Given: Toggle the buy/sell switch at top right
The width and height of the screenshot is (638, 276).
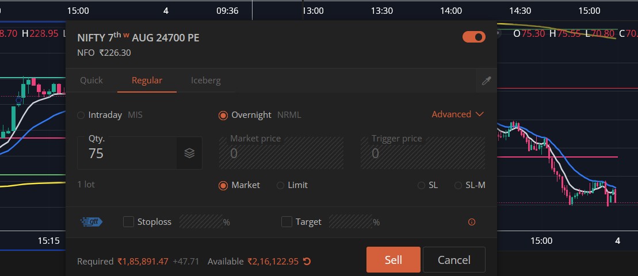Looking at the screenshot, I should click(474, 37).
